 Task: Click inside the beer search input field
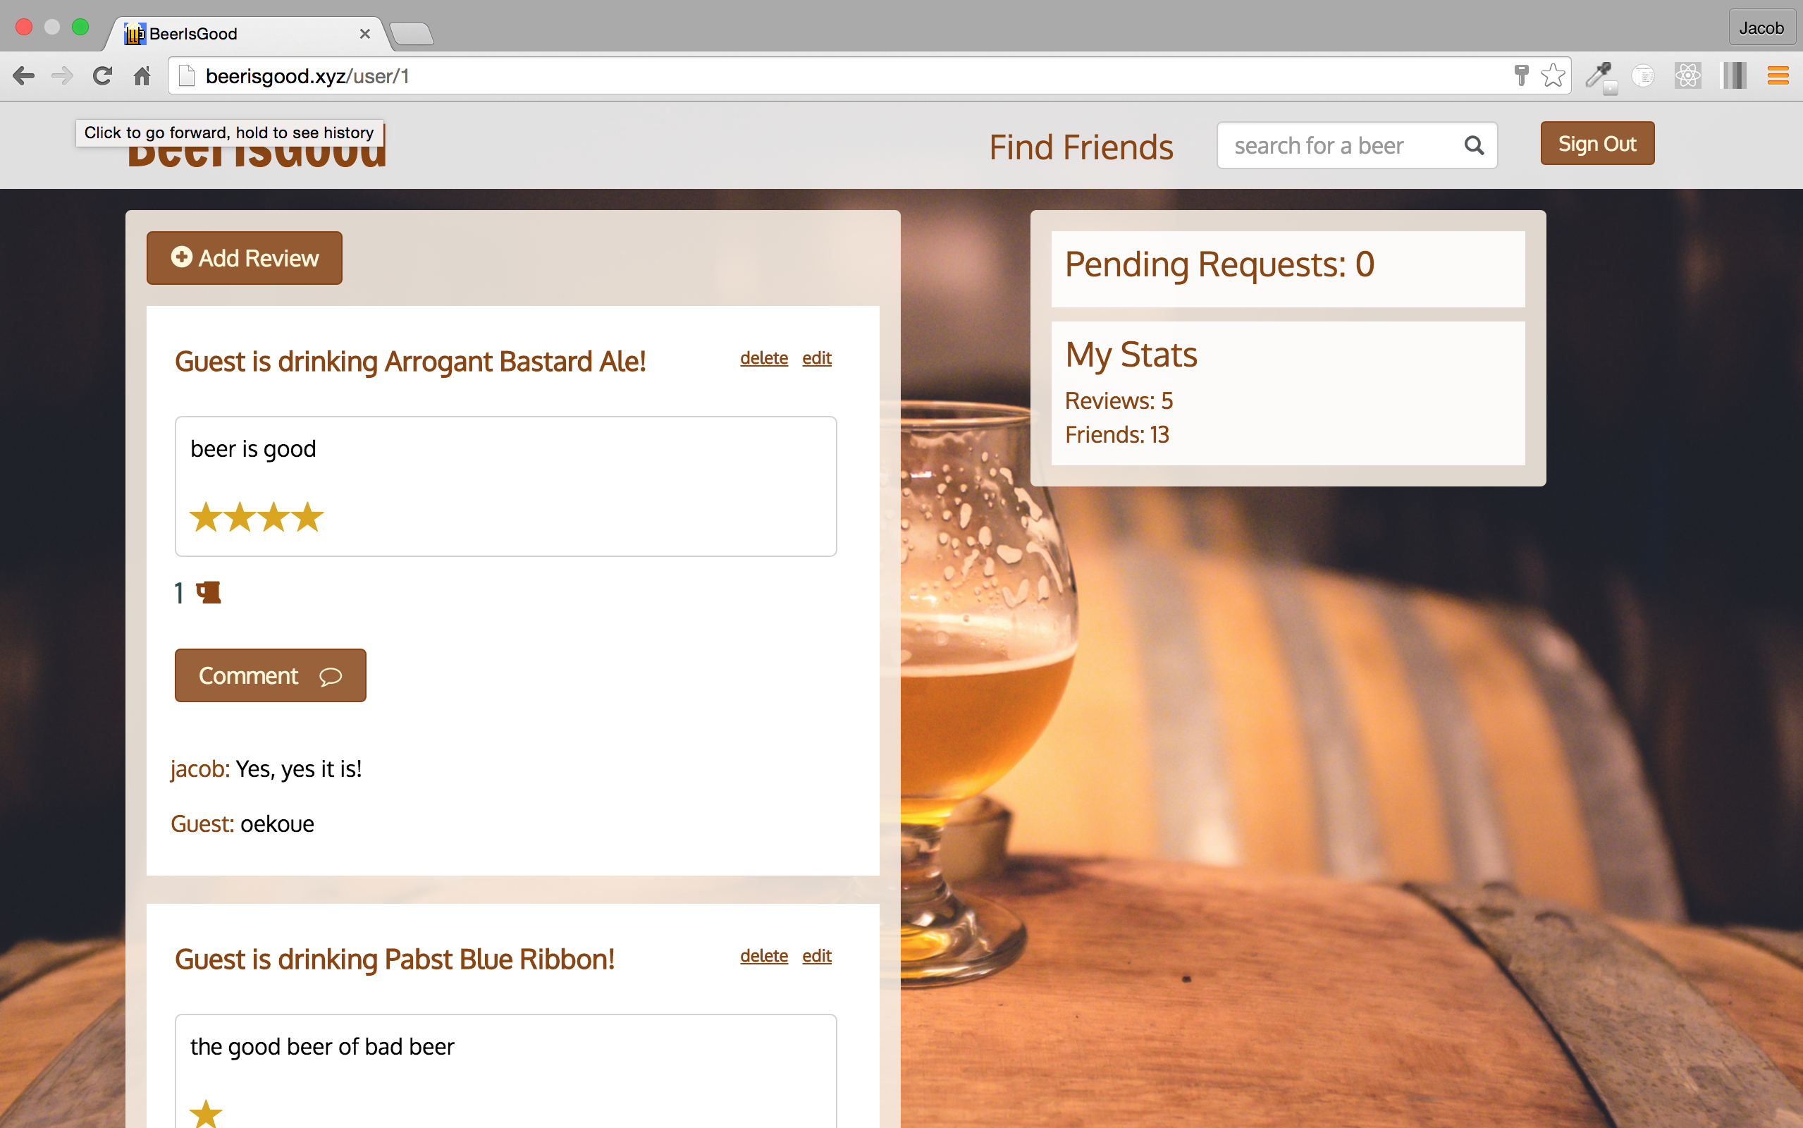tap(1335, 145)
